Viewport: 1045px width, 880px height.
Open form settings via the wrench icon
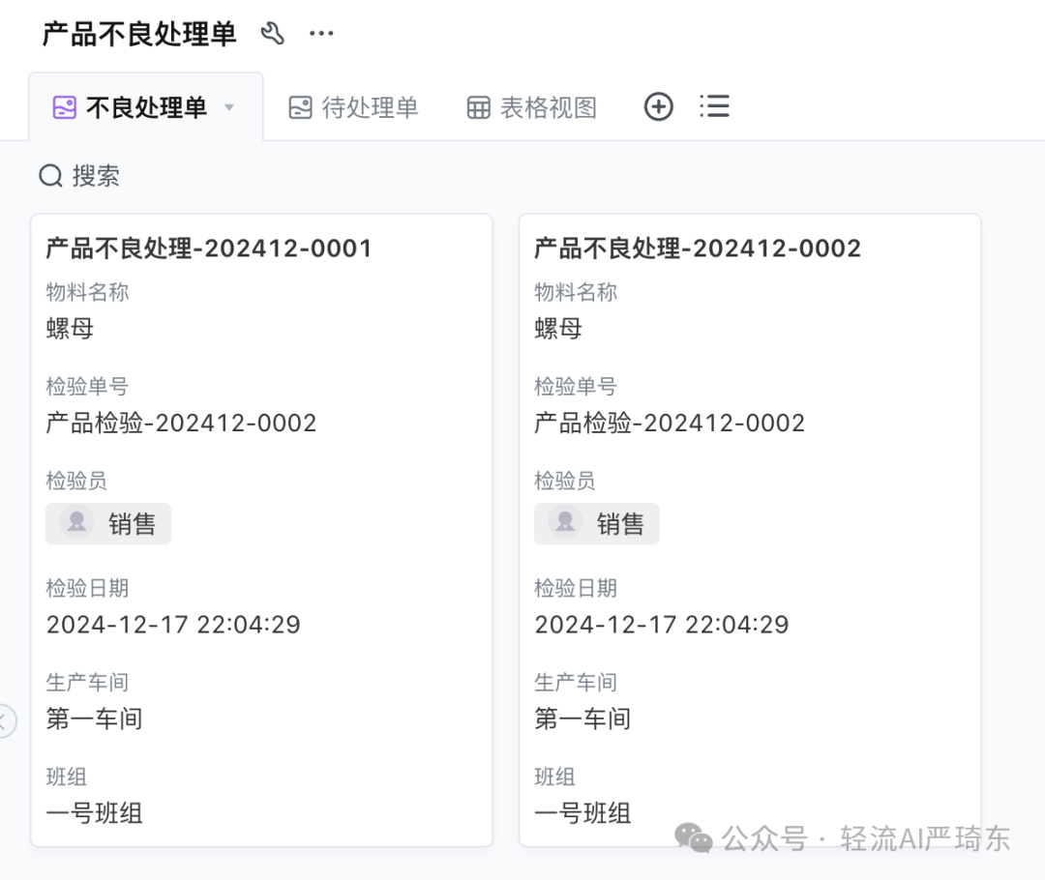pyautogui.click(x=274, y=32)
